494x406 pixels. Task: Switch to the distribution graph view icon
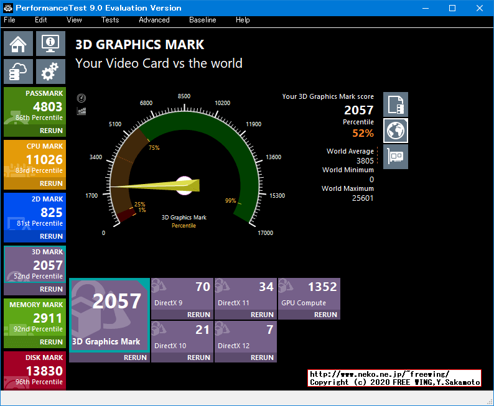pyautogui.click(x=82, y=111)
